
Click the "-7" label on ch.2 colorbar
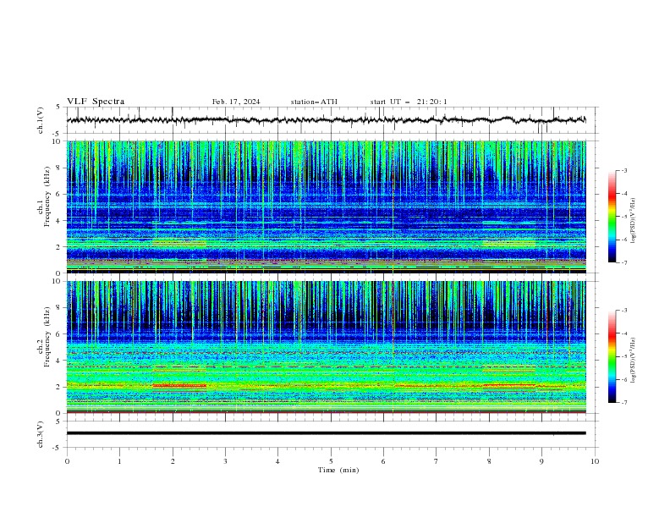(x=623, y=403)
